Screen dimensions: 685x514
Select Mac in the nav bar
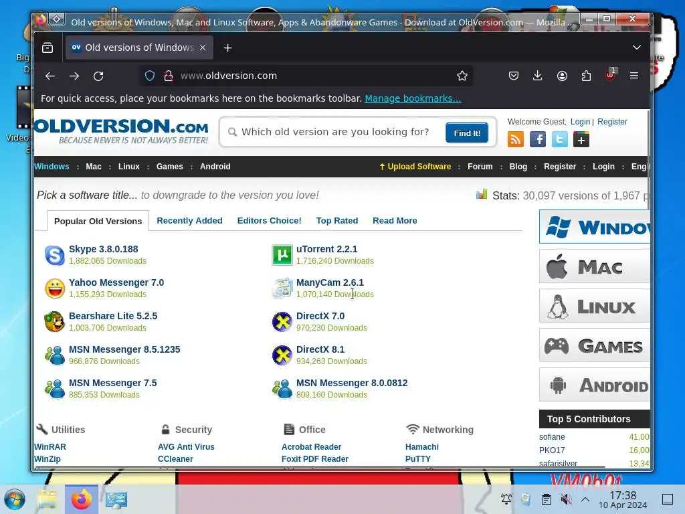pos(94,167)
